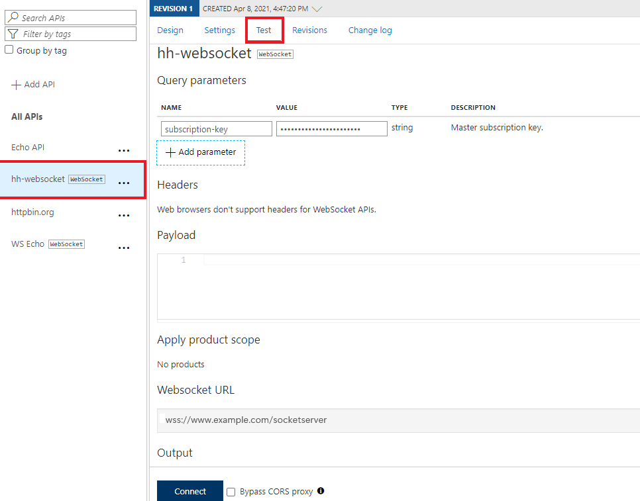The width and height of the screenshot is (640, 501).
Task: Click the info icon beside Bypass CORS proxy
Action: [321, 491]
